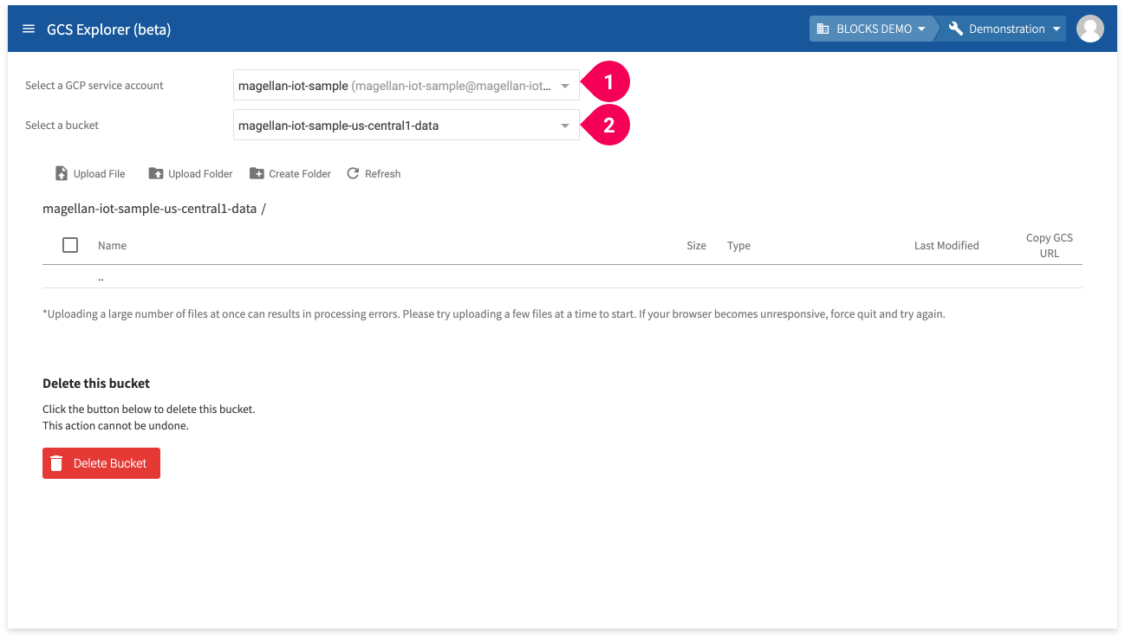Click the 'Delete this bucket' heading
This screenshot has width=1125, height=639.
click(96, 384)
